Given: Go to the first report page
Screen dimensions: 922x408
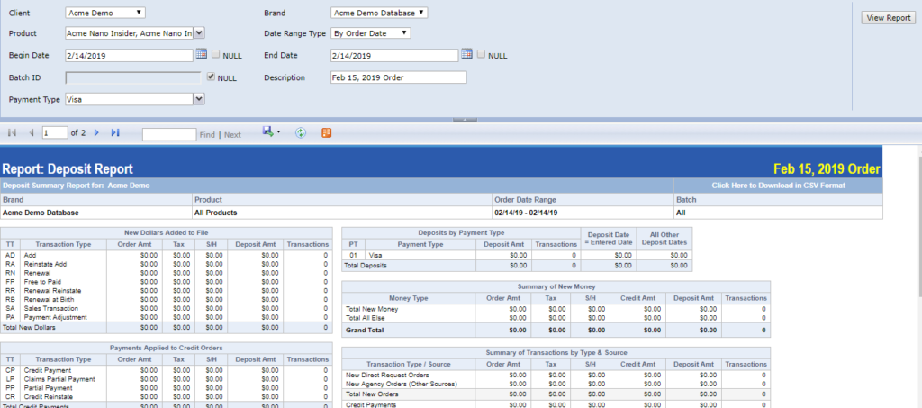Looking at the screenshot, I should (13, 133).
